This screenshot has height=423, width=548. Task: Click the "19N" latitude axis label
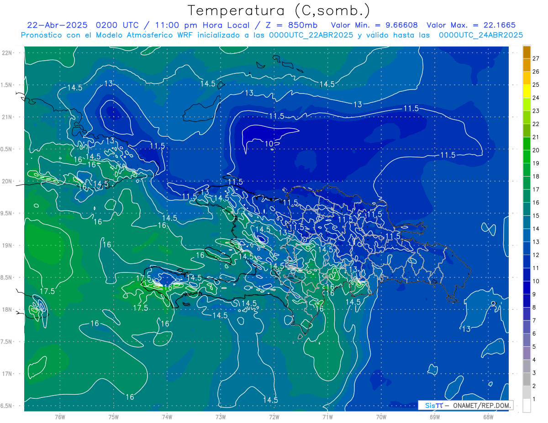click(x=7, y=245)
